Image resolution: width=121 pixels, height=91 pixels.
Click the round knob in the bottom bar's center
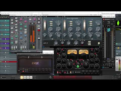[50, 77]
